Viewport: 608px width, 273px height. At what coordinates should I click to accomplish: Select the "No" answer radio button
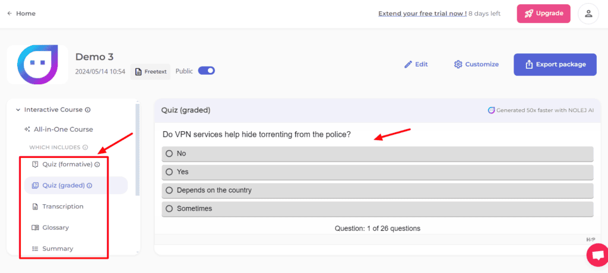click(x=169, y=154)
